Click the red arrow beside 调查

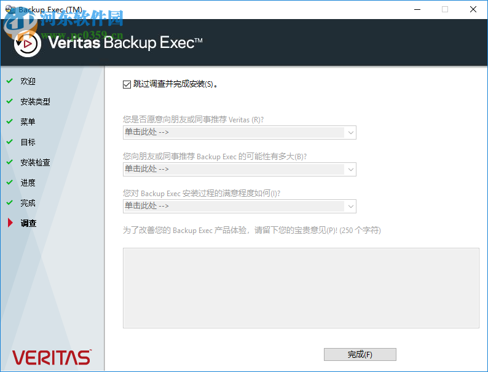click(x=10, y=223)
